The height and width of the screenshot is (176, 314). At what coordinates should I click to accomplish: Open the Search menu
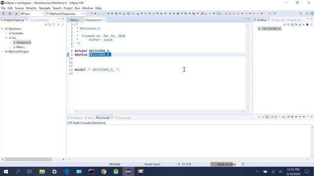[x=57, y=8]
